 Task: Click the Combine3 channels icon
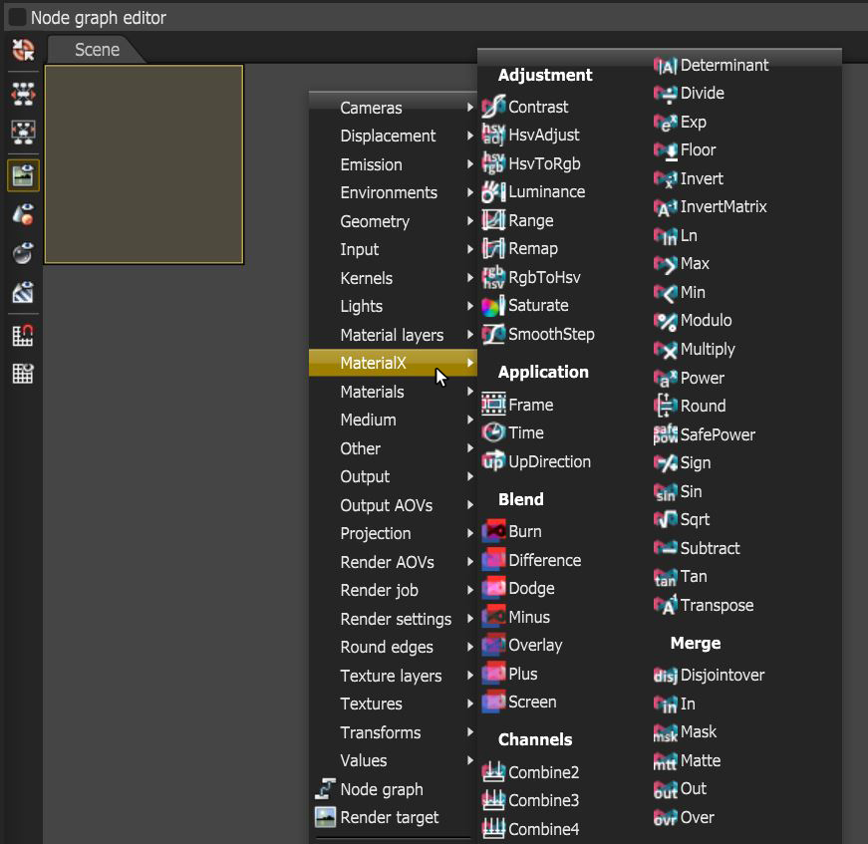click(x=493, y=800)
